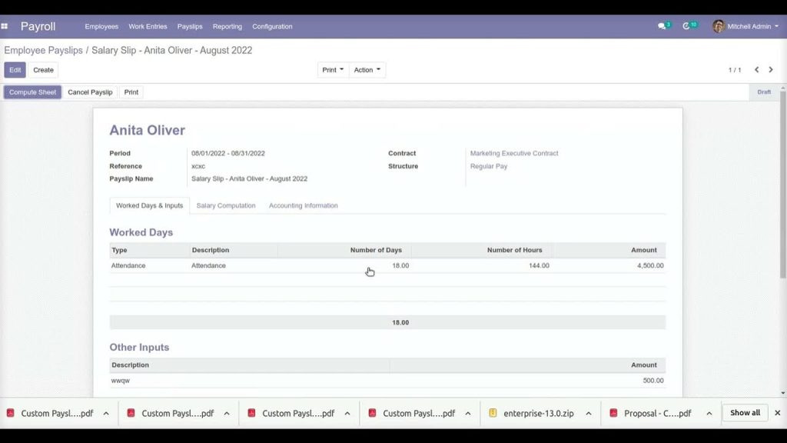Click the page vertical scrollbar
The image size is (787, 443).
782,231
